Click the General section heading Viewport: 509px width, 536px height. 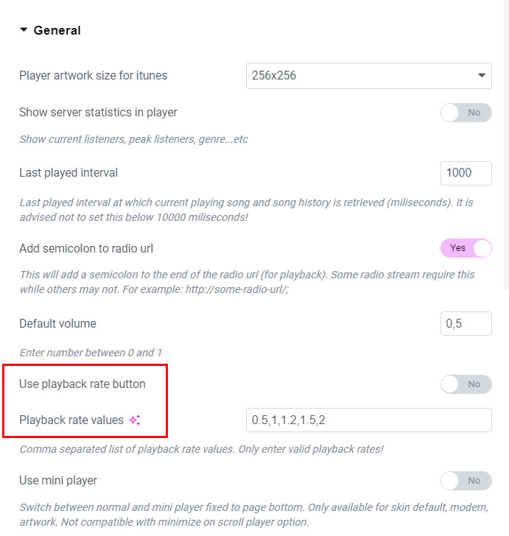57,30
